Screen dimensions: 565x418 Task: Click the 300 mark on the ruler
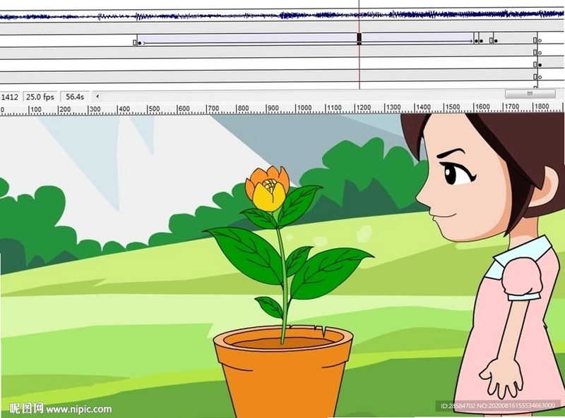[x=95, y=109]
